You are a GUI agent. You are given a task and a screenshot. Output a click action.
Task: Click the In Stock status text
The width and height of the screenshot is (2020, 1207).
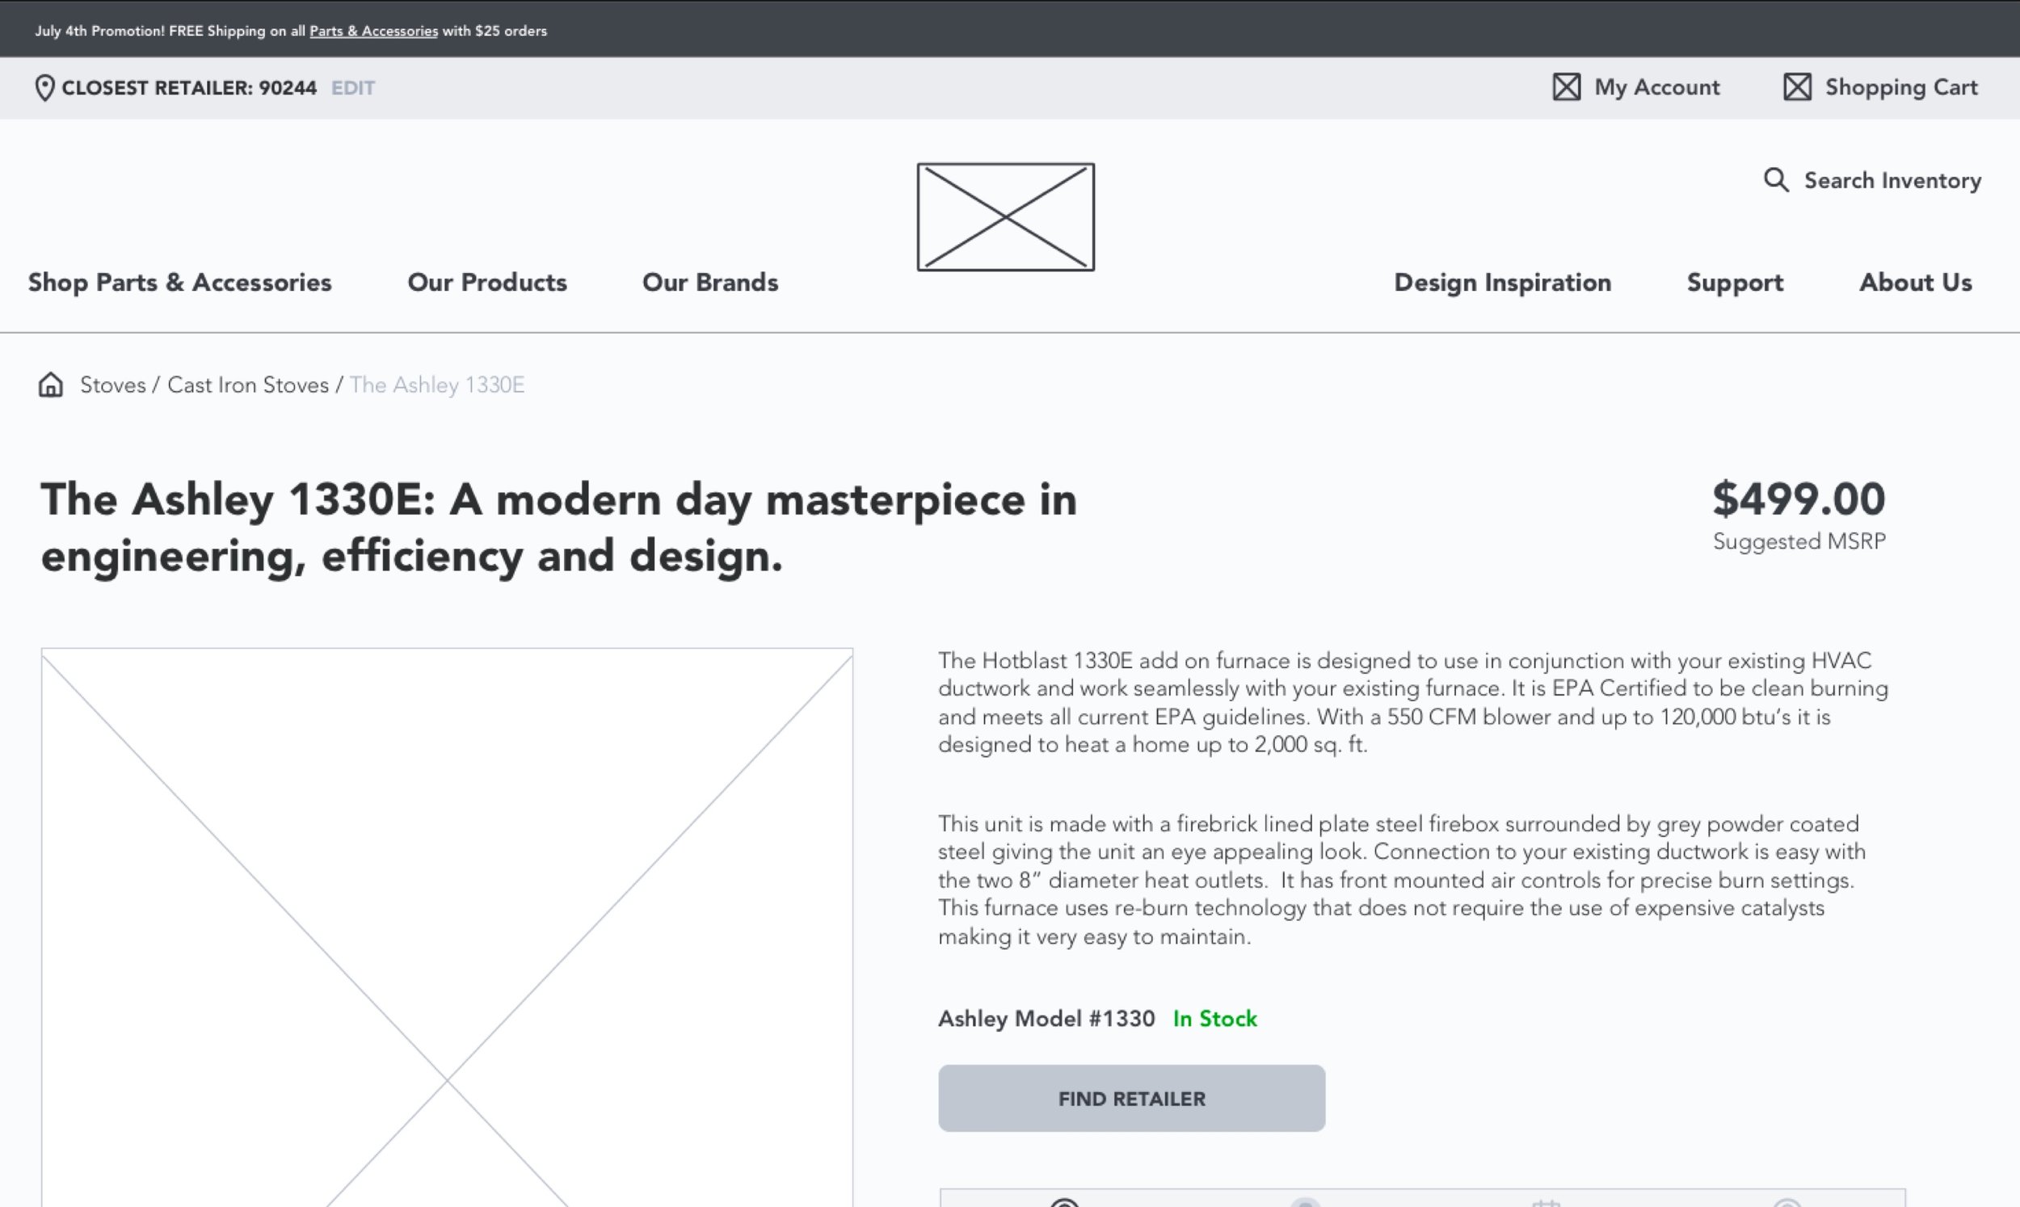click(x=1215, y=1018)
